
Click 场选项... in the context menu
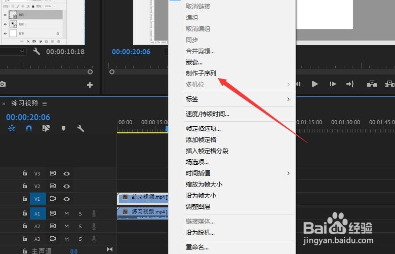197,162
